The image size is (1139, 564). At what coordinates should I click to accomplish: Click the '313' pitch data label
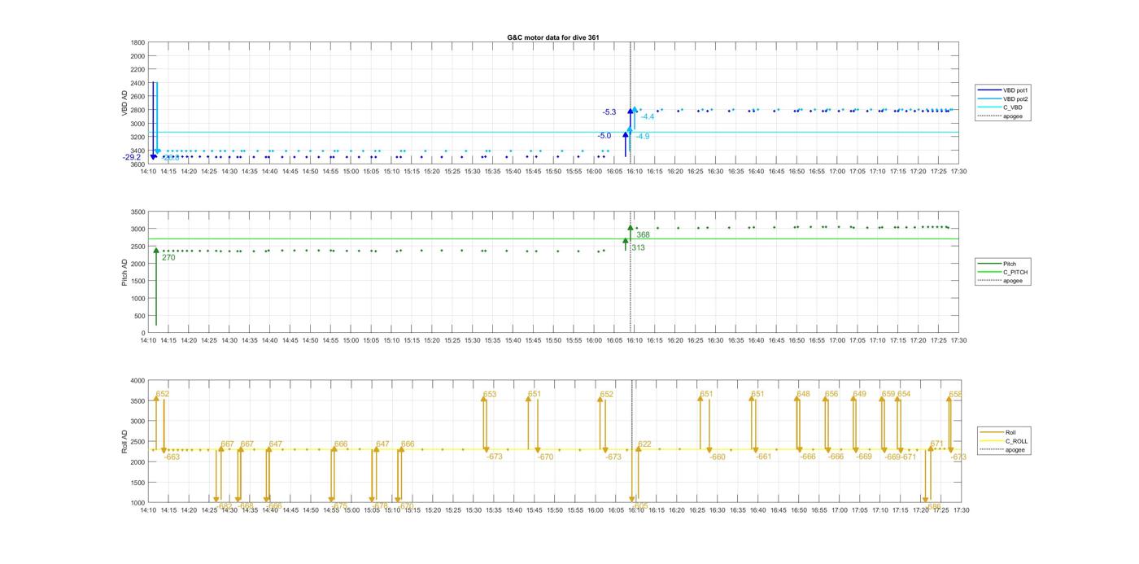[639, 248]
